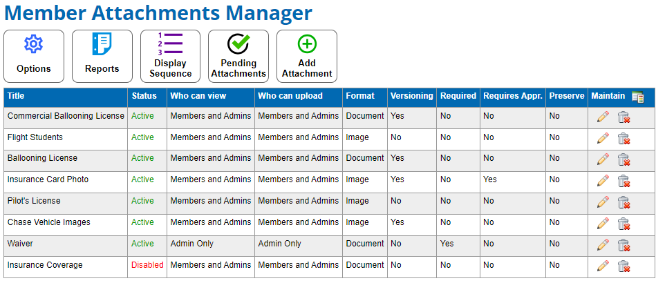This screenshot has height=283, width=656.
Task: Open the Reports button
Action: [102, 56]
